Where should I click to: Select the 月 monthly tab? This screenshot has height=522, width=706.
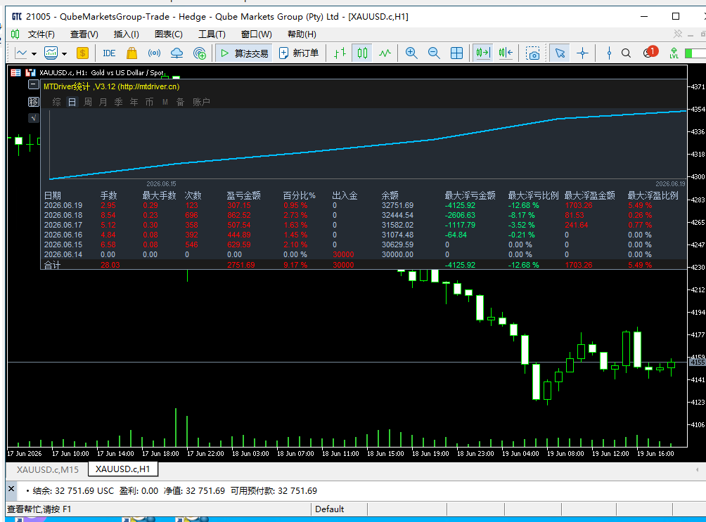[x=103, y=102]
